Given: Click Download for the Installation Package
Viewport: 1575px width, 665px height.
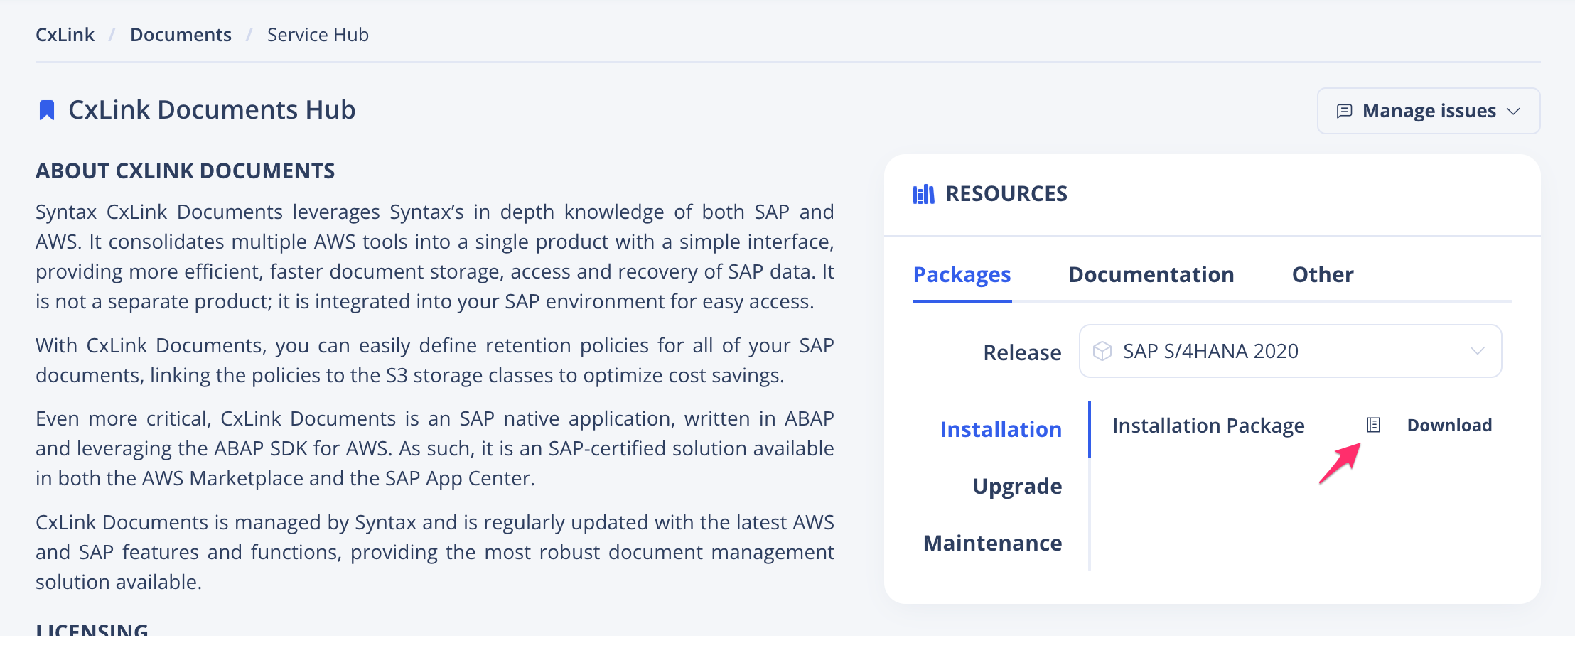Looking at the screenshot, I should [1450, 425].
